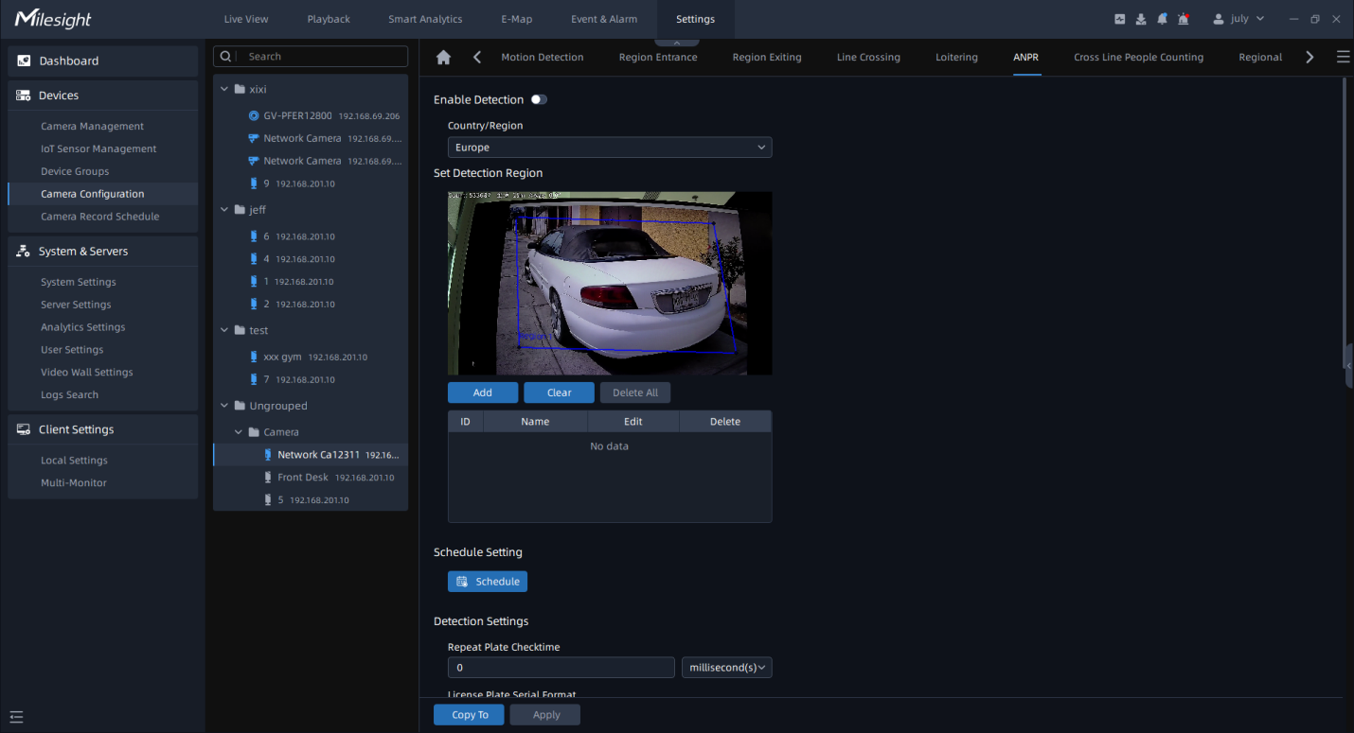This screenshot has height=733, width=1354.
Task: Open the system status monitor icon
Action: (1120, 19)
